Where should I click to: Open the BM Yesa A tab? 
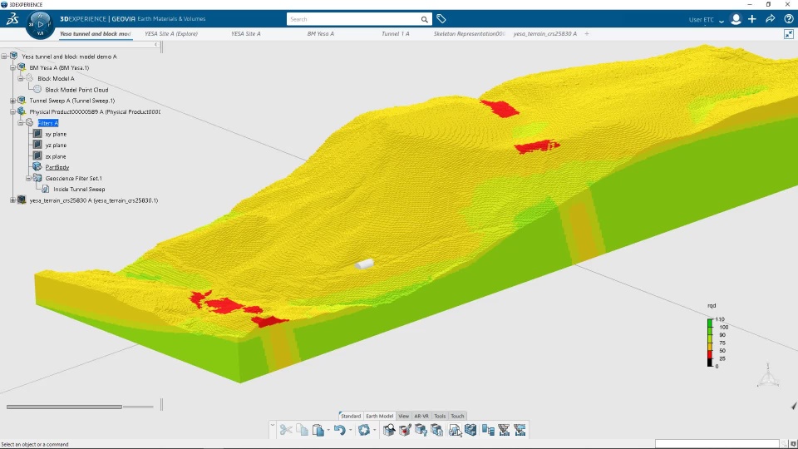tap(321, 33)
